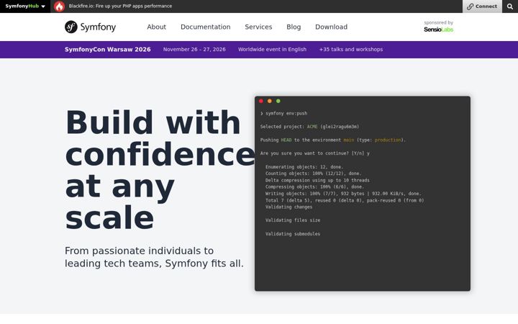The height and width of the screenshot is (324, 518).
Task: Click +35 talks and workshops text
Action: pyautogui.click(x=351, y=49)
